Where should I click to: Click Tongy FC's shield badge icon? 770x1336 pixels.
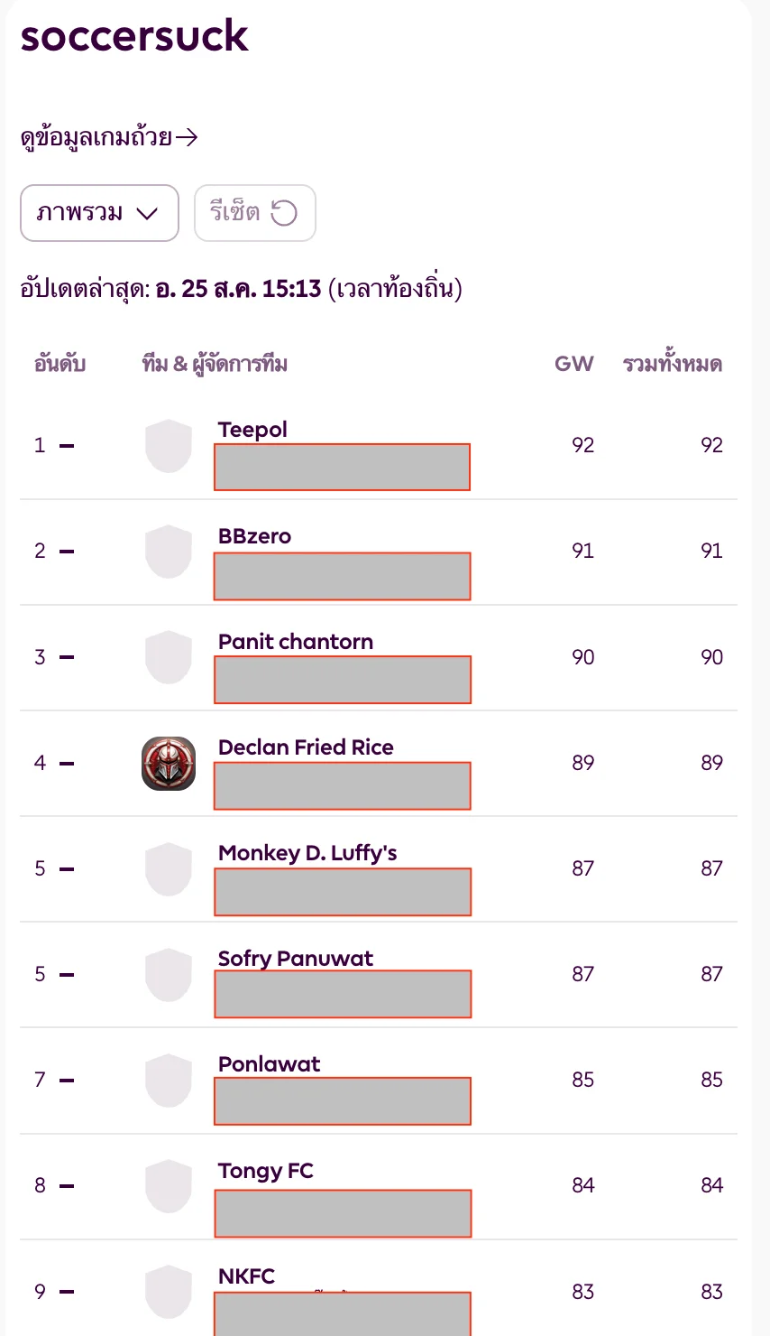(x=169, y=1186)
